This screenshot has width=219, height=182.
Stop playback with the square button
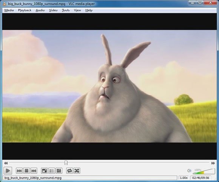pos(26,171)
